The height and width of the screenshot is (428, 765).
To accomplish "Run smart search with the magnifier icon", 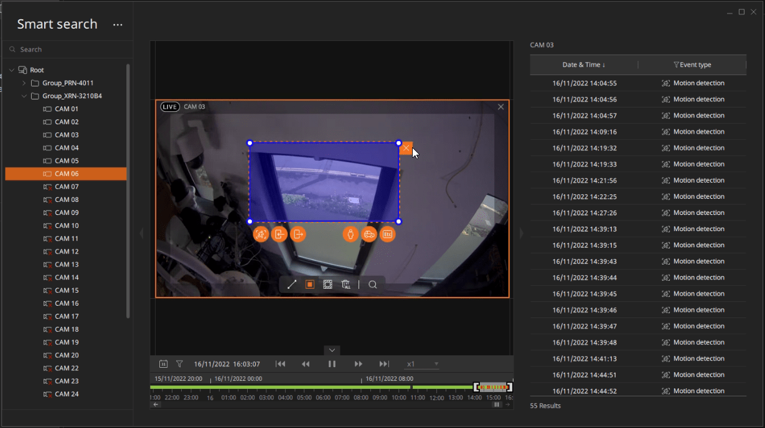I will coord(373,285).
